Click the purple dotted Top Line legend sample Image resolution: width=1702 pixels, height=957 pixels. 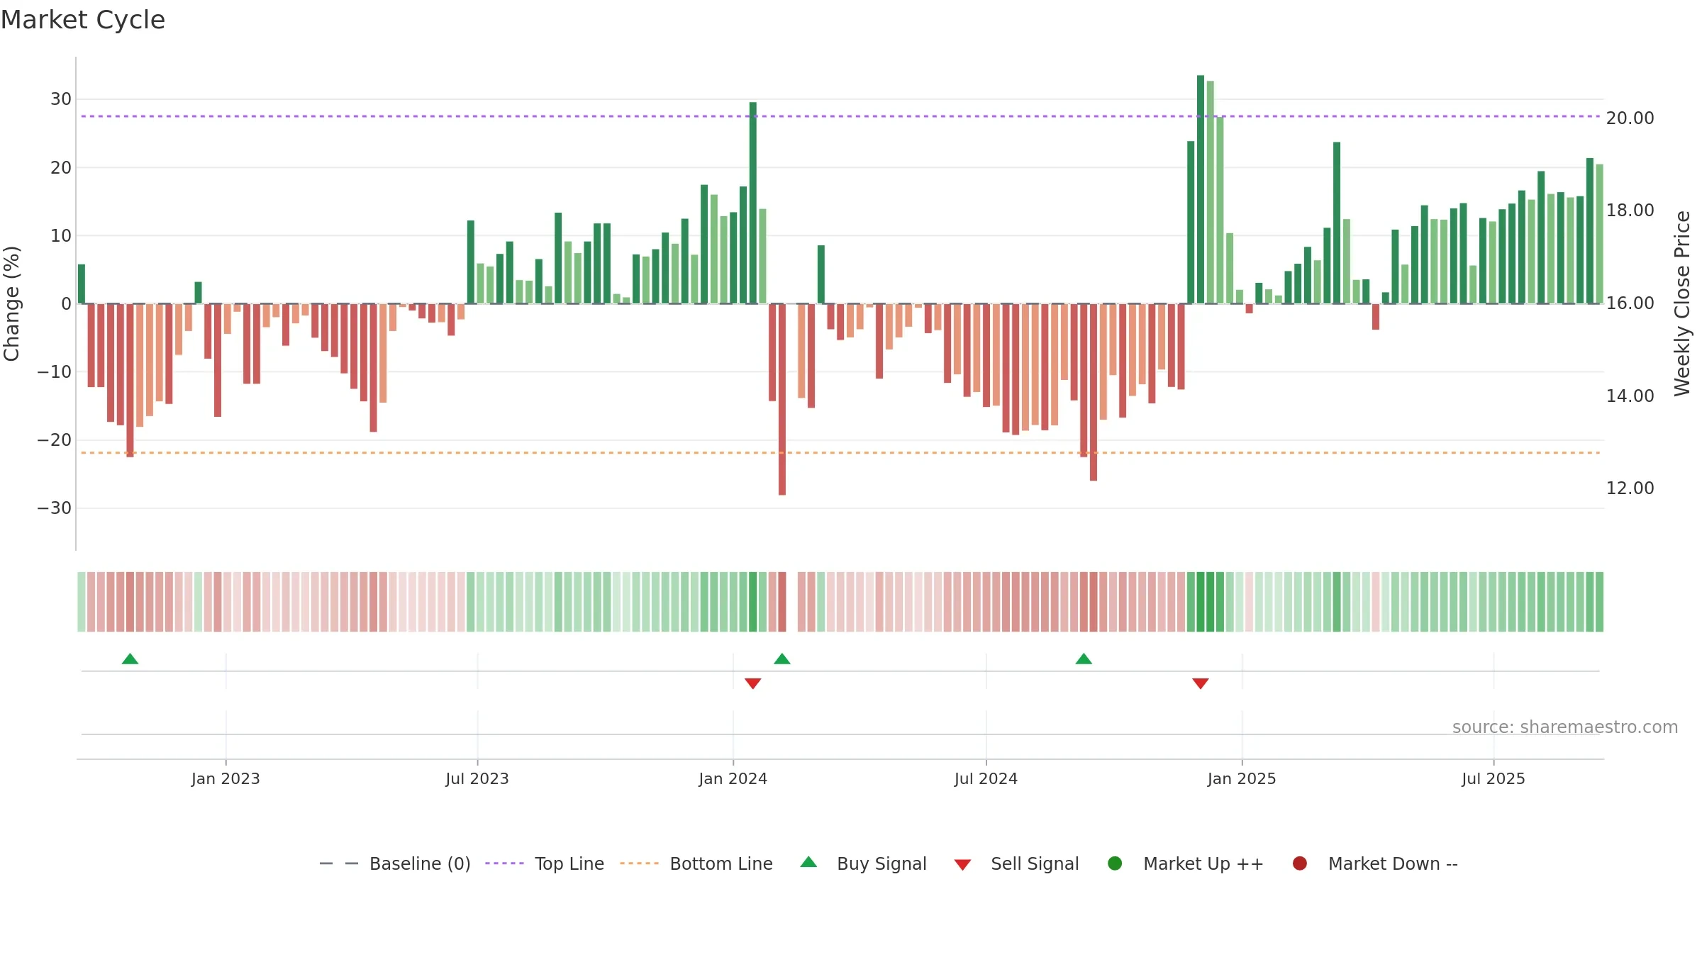504,863
